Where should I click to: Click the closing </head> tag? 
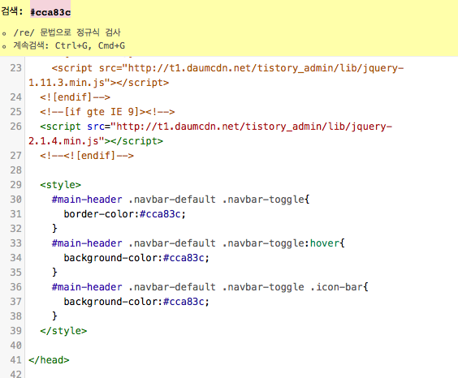tap(49, 360)
